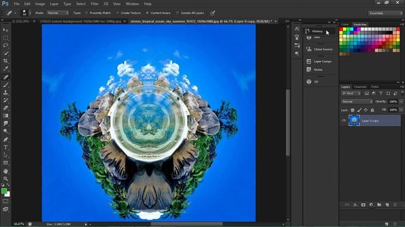This screenshot has height=227, width=405.
Task: Open the Essentials workspace dropdown
Action: pos(385,13)
